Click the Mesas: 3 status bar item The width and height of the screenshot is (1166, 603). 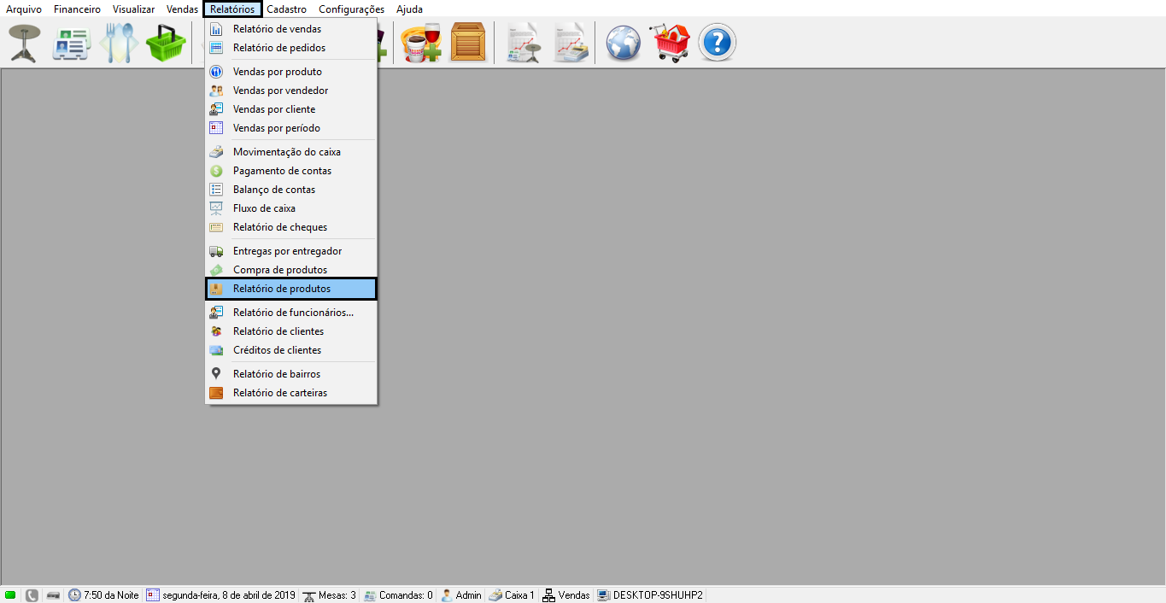pos(330,595)
